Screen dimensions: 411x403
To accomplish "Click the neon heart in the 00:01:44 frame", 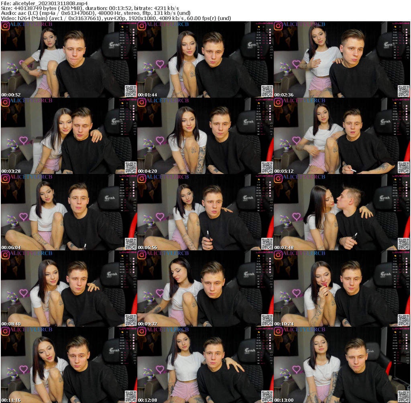I will point(160,64).
